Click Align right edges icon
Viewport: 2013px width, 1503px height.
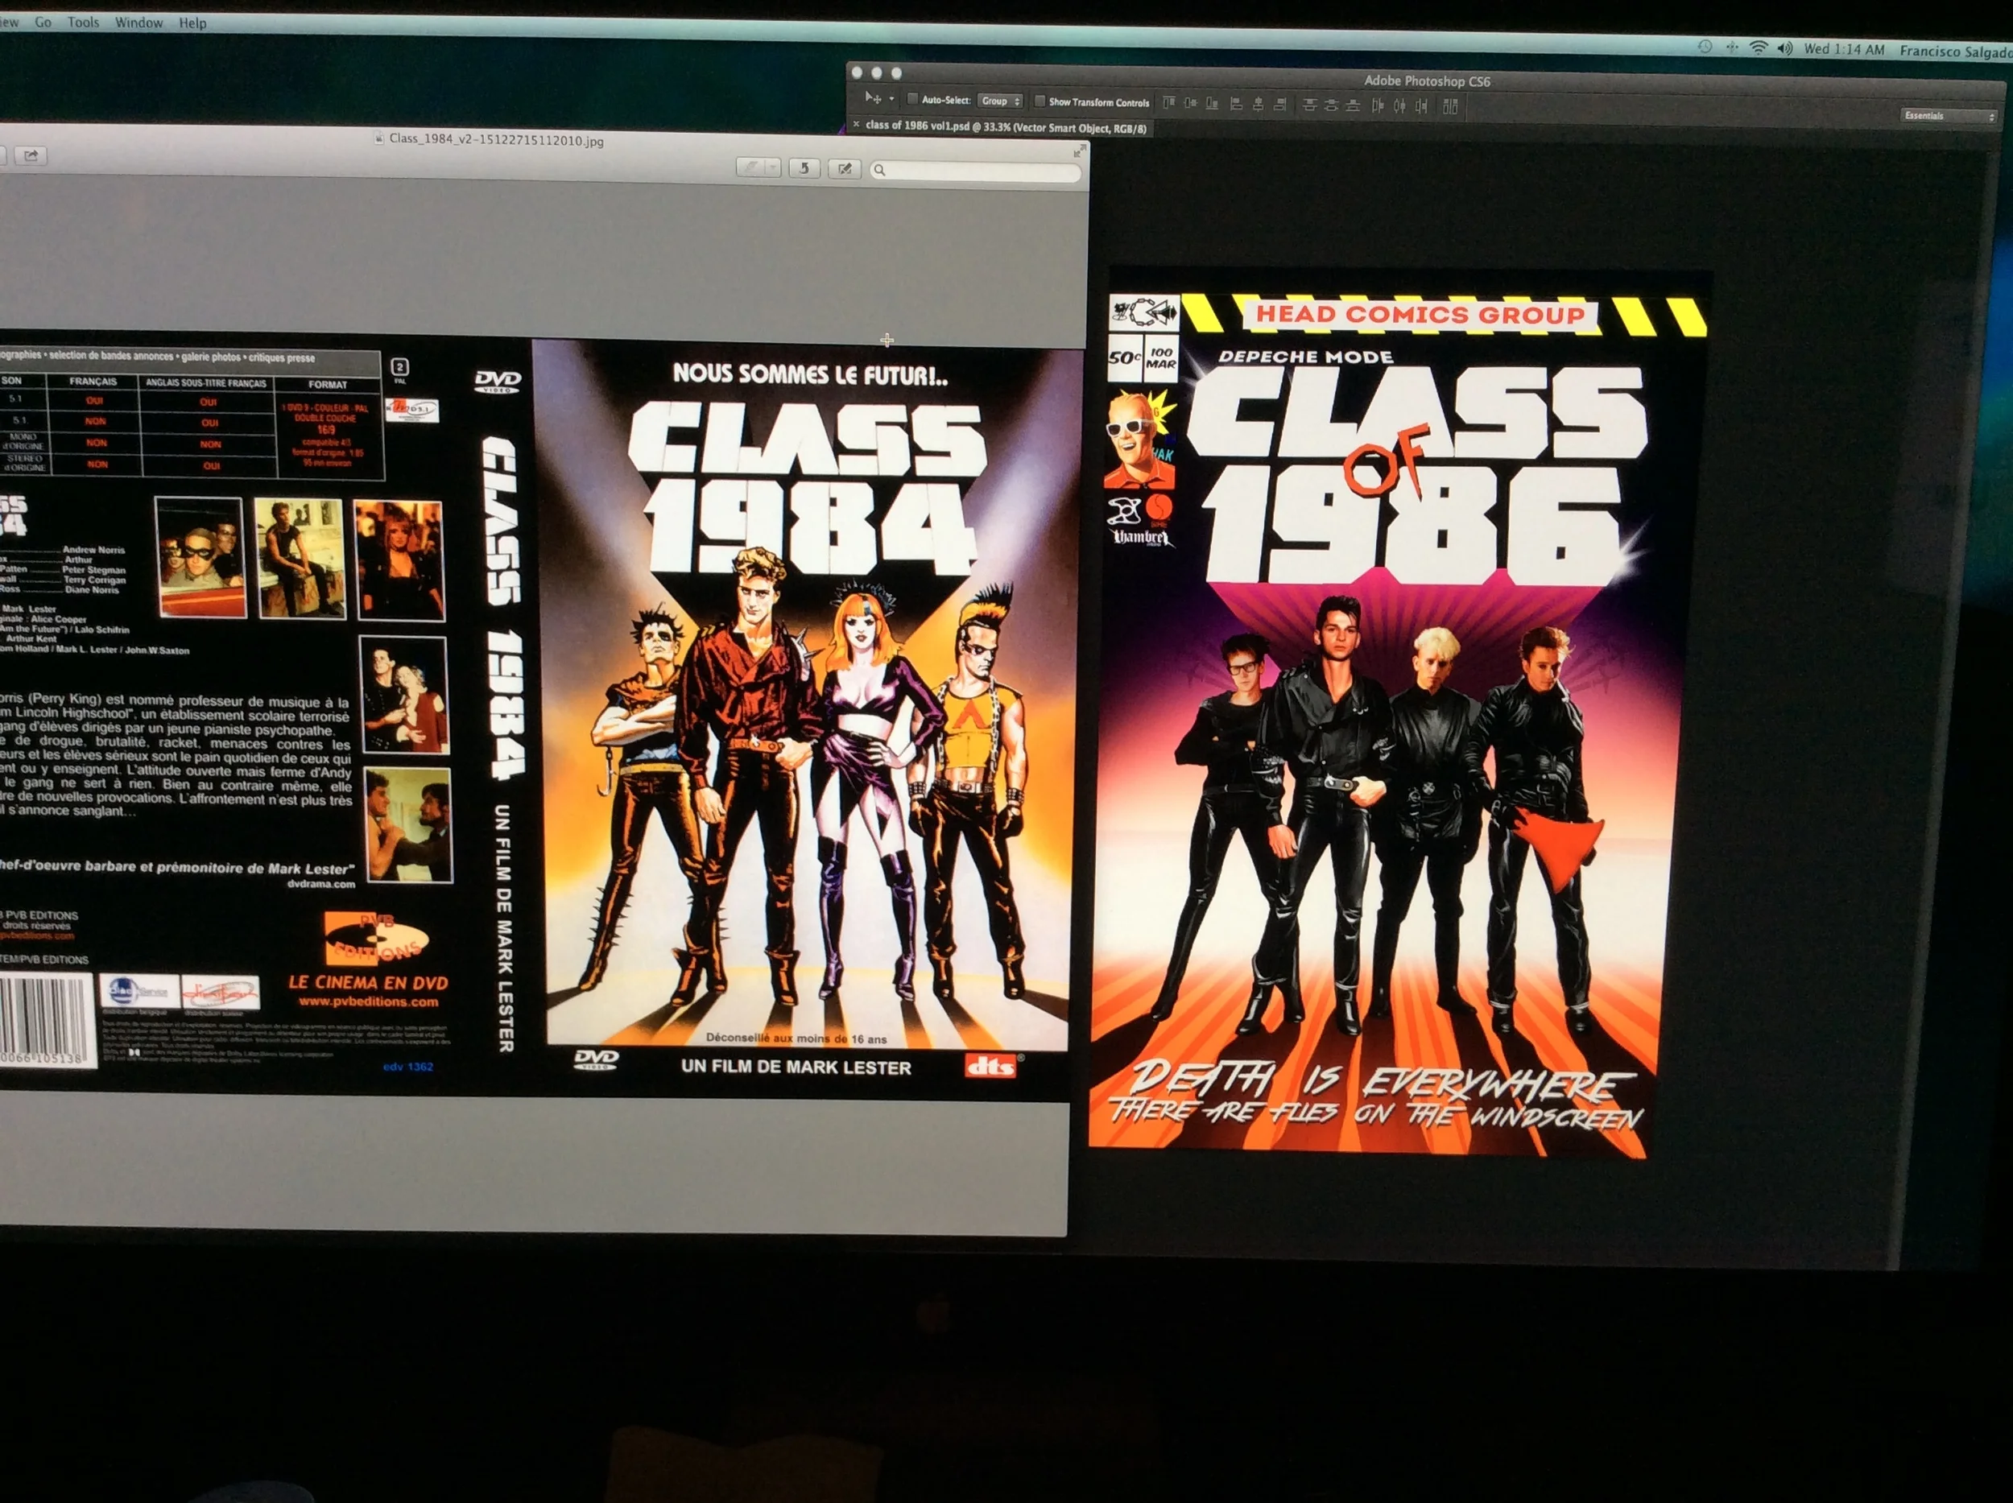pyautogui.click(x=1279, y=105)
